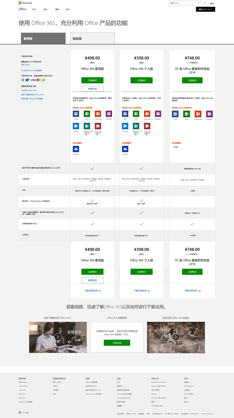Viewport: 234px width, 418px height.
Task: Click the Surface Pro footer link
Action: (22, 390)
